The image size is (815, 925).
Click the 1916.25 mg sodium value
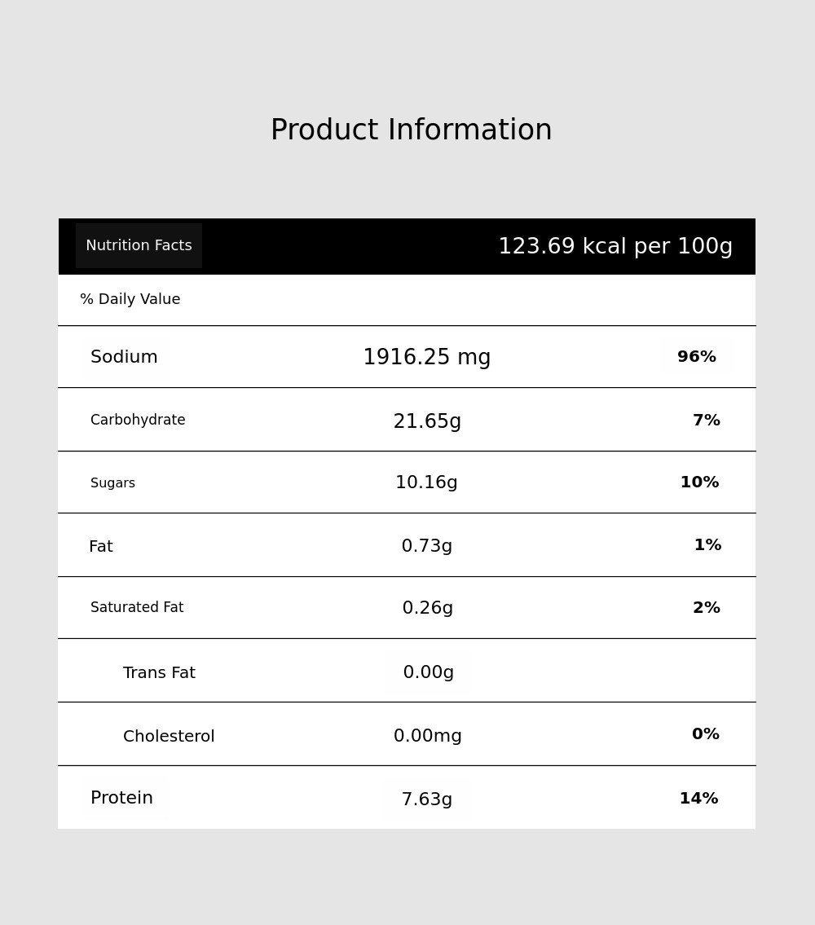426,358
